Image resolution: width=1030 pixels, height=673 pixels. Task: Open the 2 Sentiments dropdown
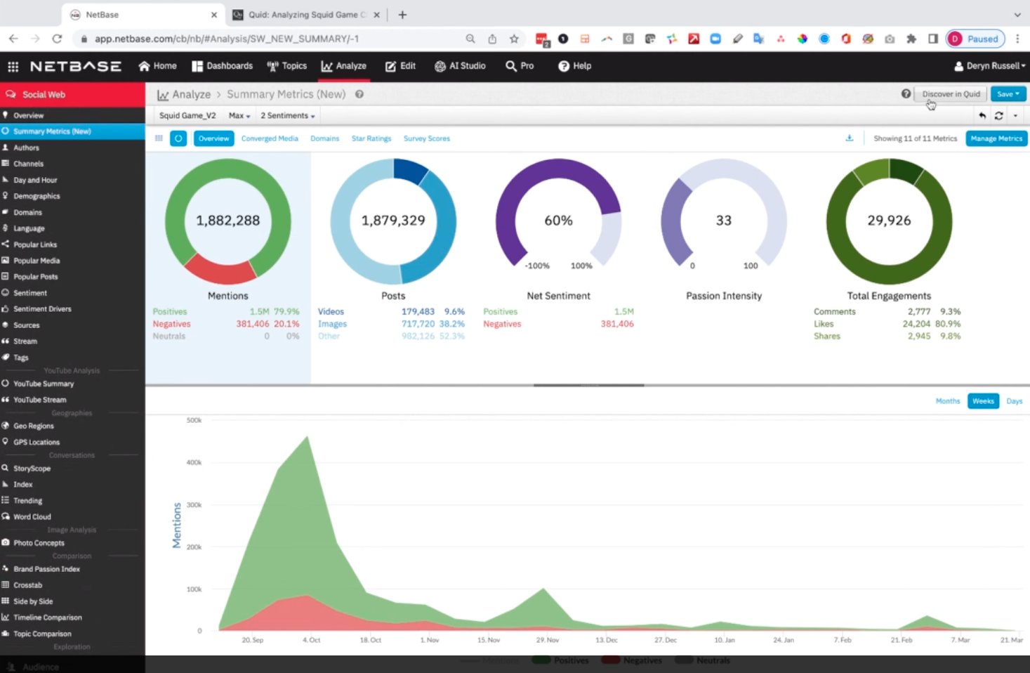(x=287, y=115)
